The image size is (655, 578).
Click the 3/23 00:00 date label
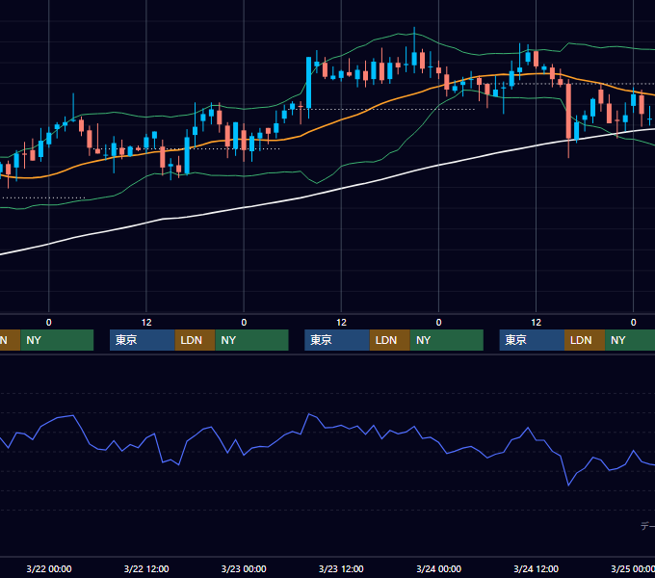pos(244,568)
